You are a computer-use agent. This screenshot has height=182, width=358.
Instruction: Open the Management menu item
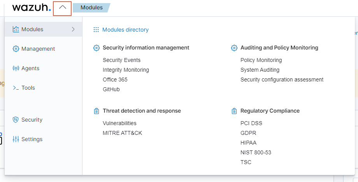point(38,49)
